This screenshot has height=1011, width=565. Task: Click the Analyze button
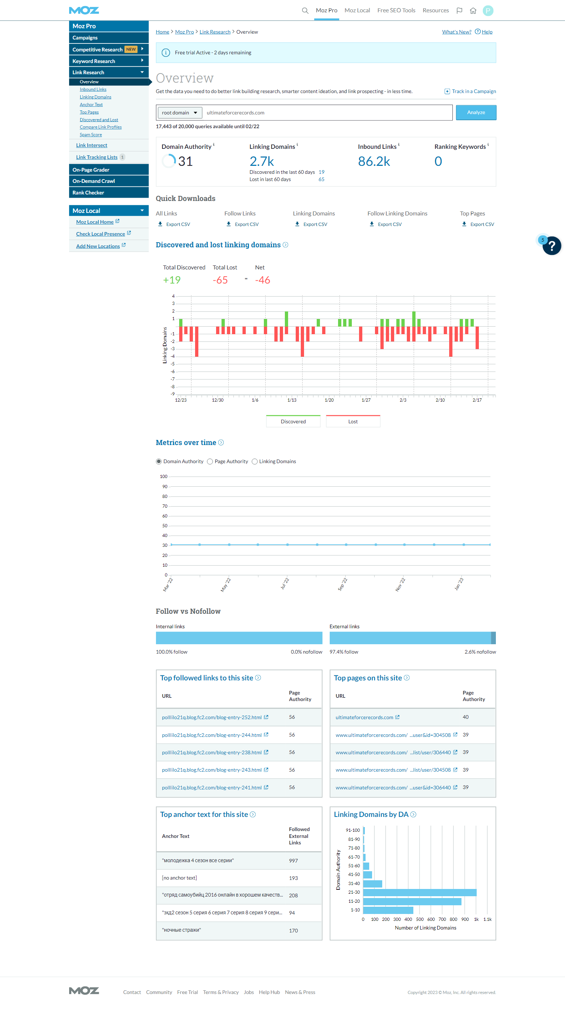click(x=476, y=113)
